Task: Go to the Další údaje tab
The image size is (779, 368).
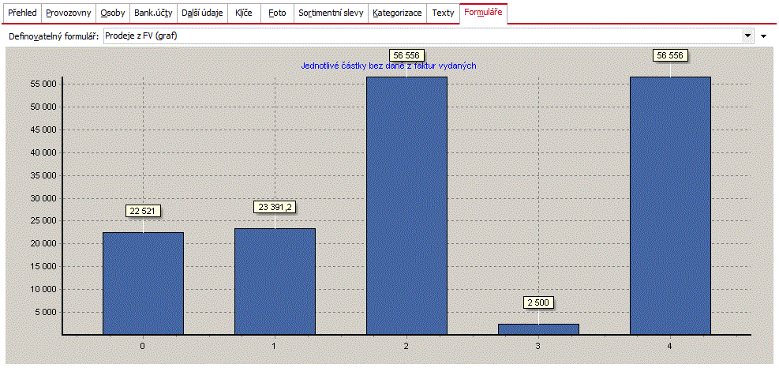Action: [202, 13]
